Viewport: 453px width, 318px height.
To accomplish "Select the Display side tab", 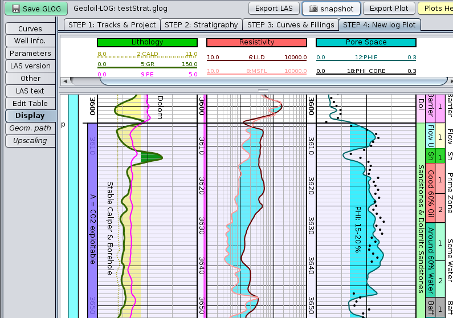I will pyautogui.click(x=30, y=116).
